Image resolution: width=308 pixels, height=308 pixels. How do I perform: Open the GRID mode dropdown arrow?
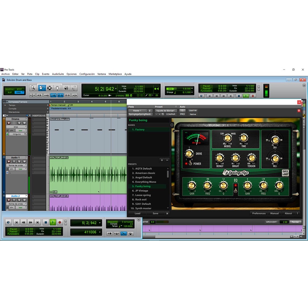point(23,92)
